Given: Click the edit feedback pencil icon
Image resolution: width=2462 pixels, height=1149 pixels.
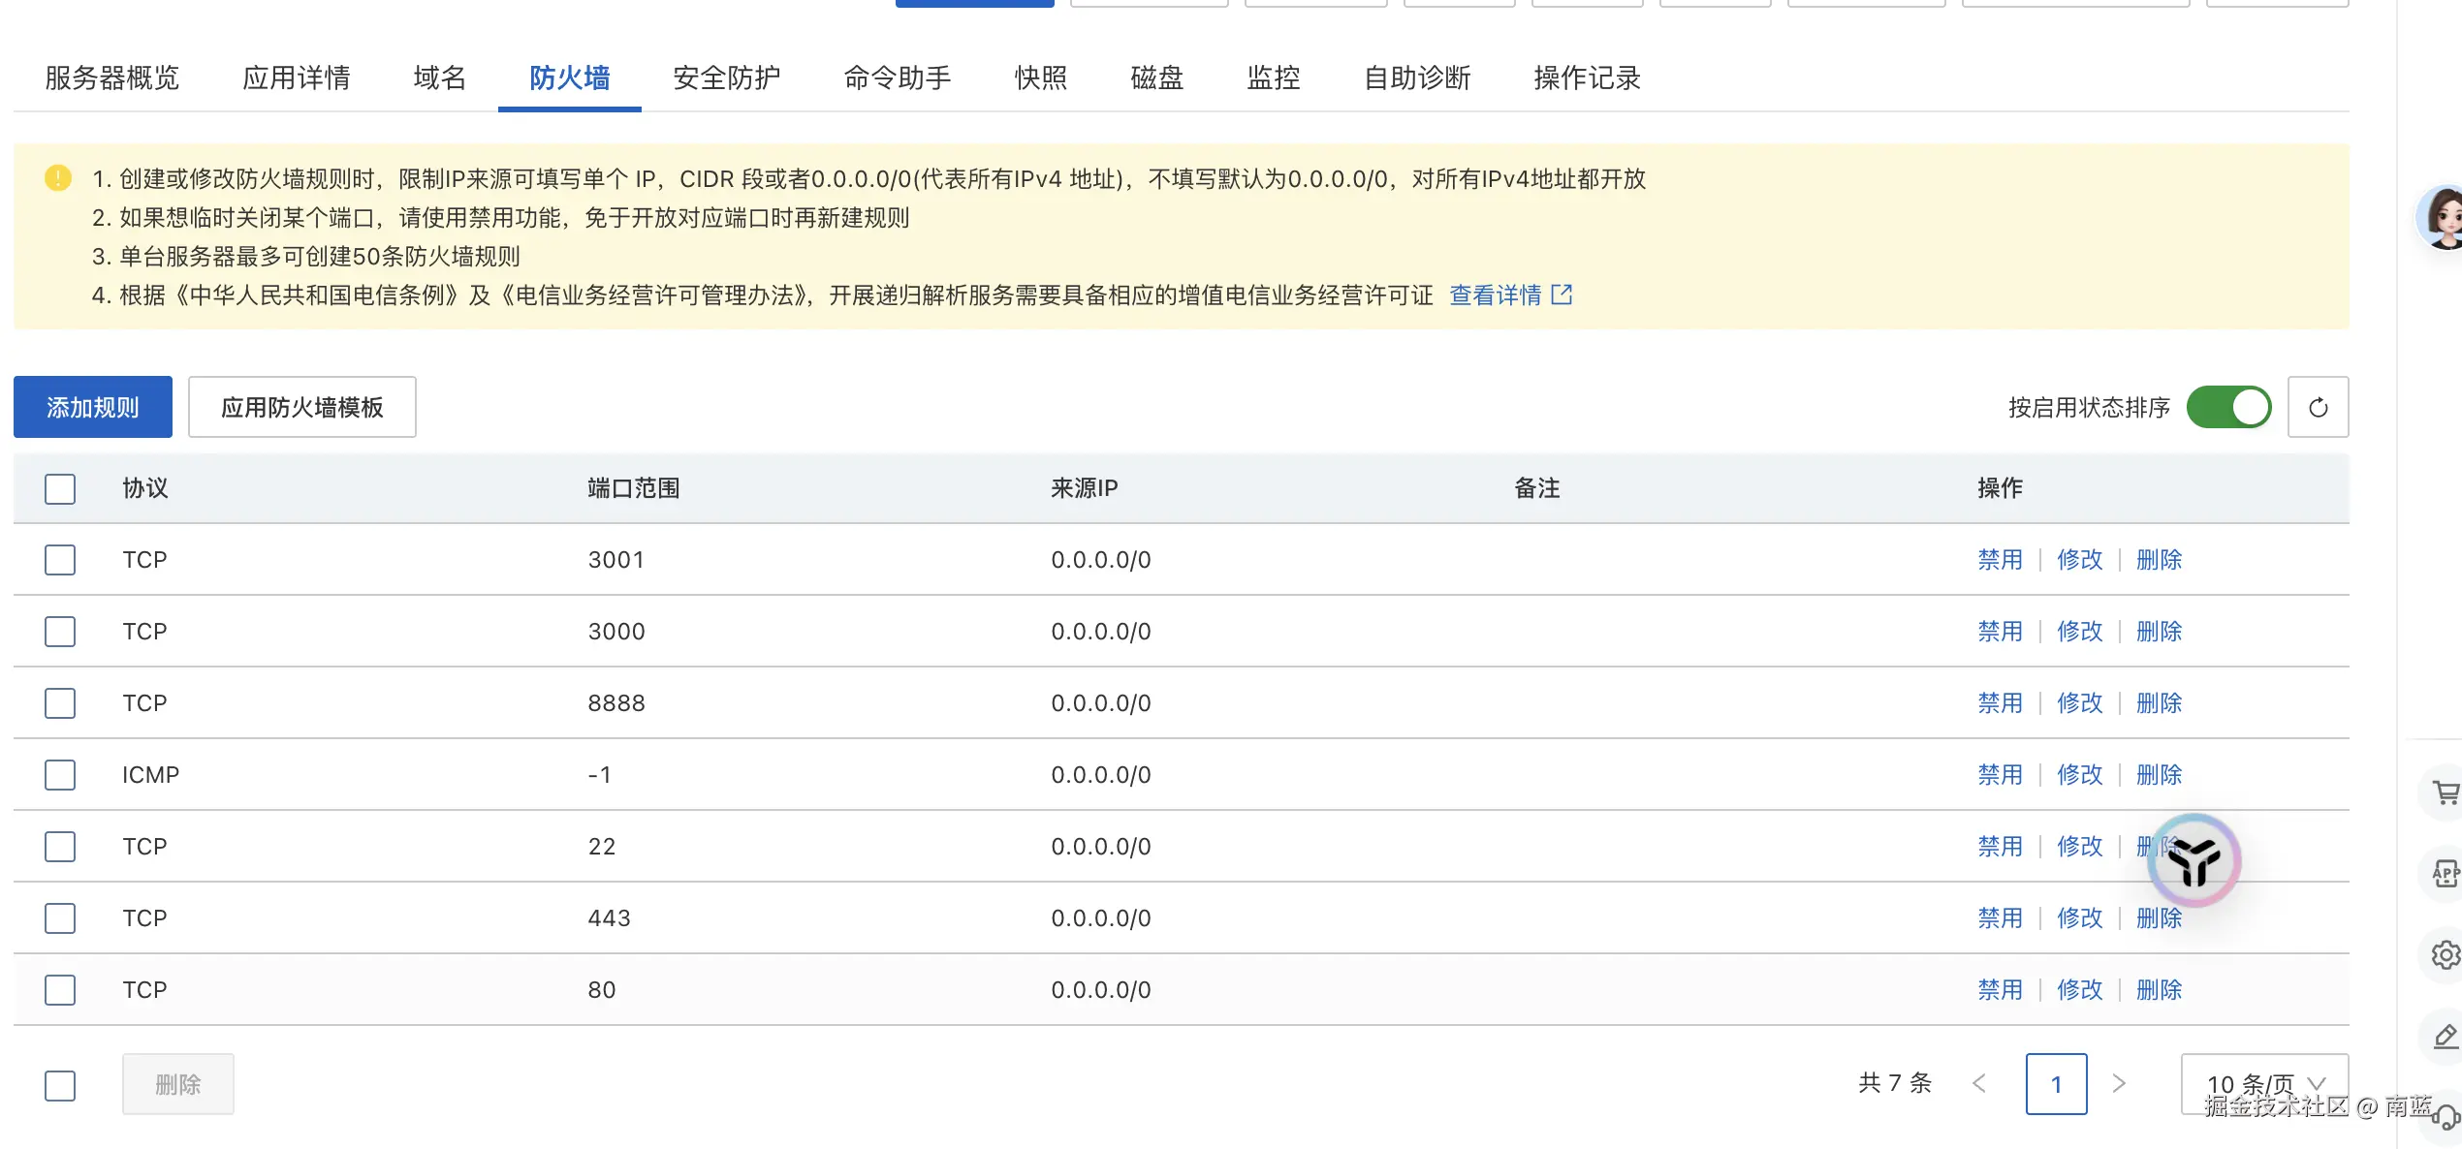Looking at the screenshot, I should click(2445, 1037).
